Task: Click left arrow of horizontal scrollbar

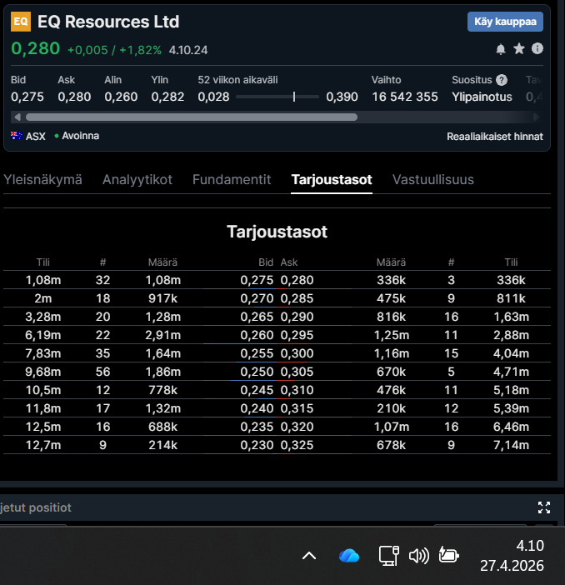Action: coord(17,117)
